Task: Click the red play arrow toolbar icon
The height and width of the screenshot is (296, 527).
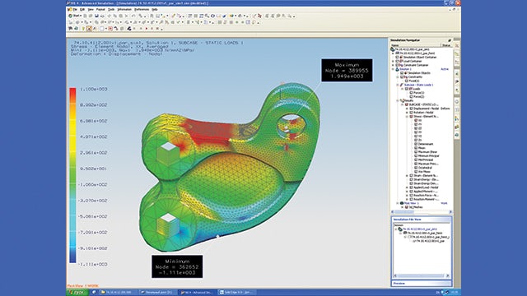Action: [x=147, y=29]
